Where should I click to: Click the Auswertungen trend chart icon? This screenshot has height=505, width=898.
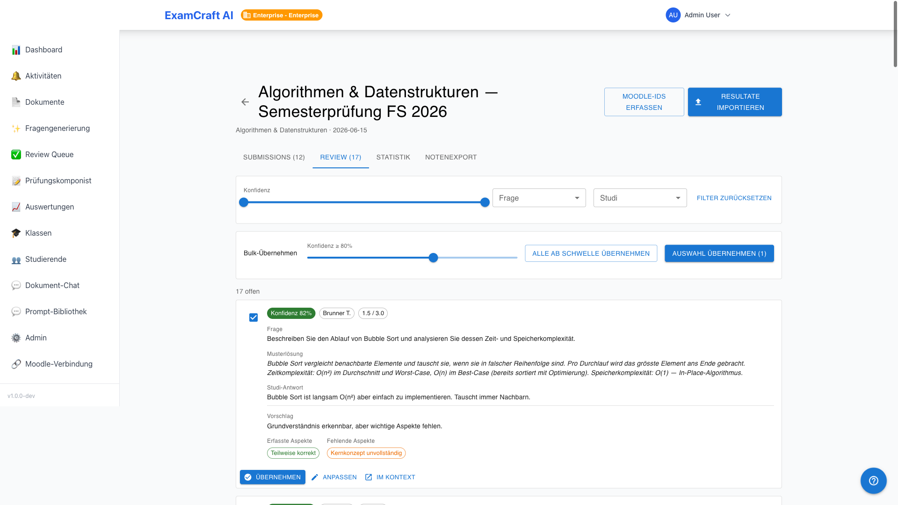16,207
